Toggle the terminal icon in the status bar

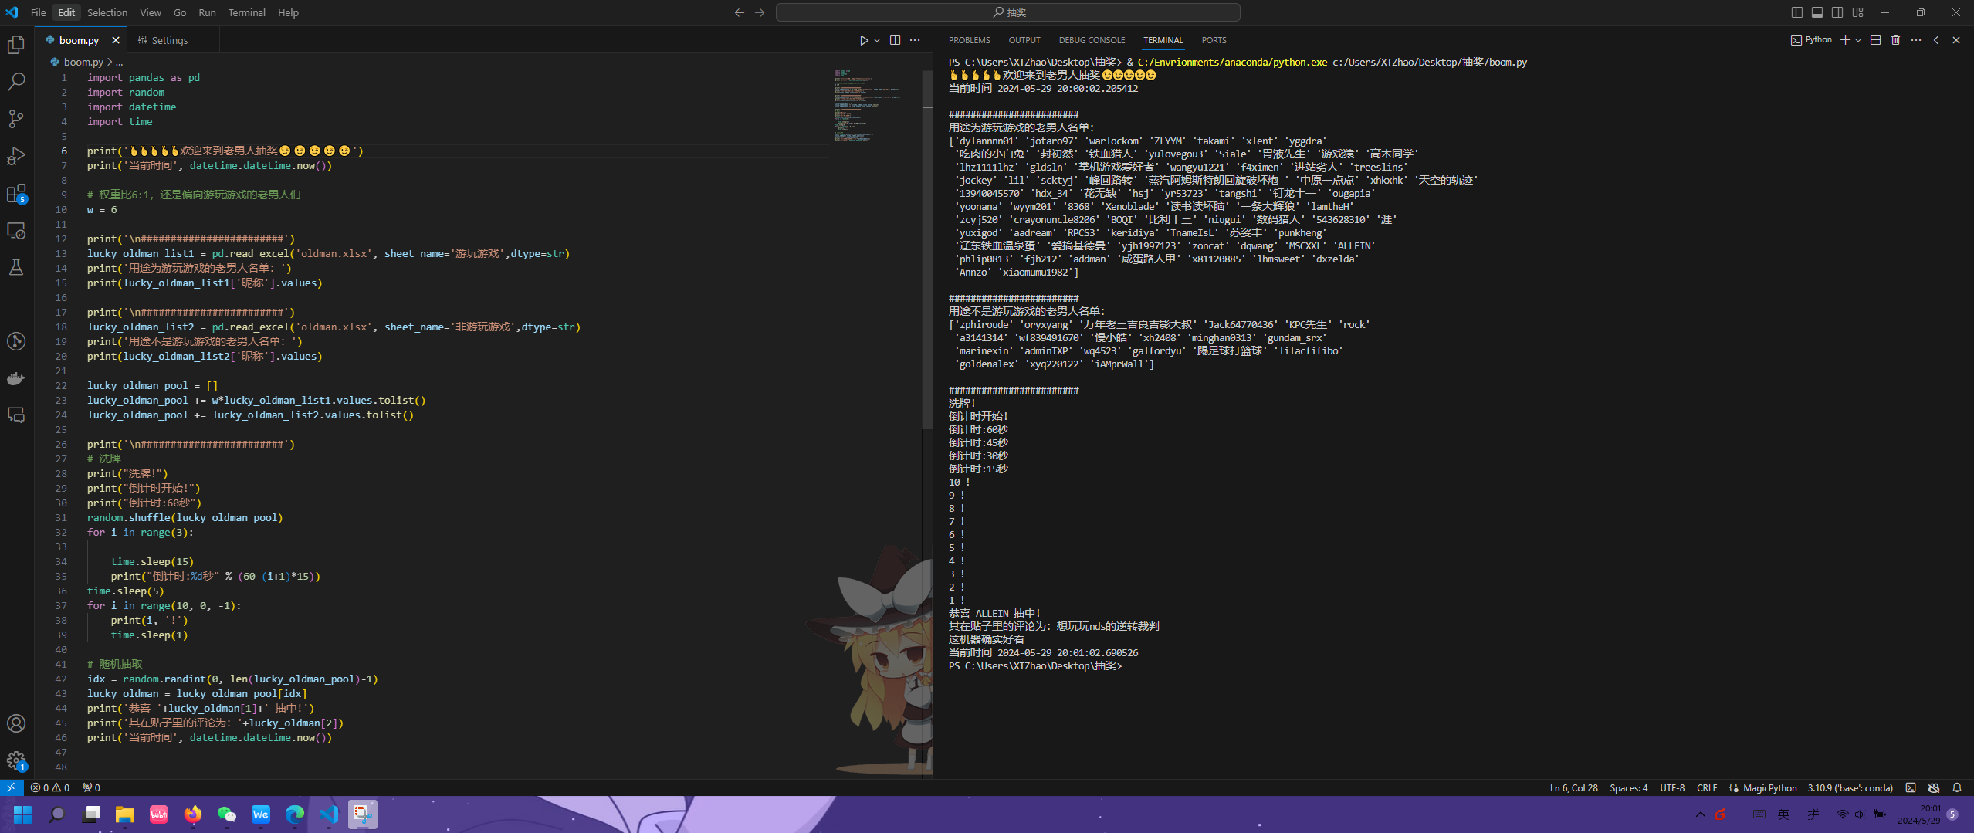tap(1911, 787)
